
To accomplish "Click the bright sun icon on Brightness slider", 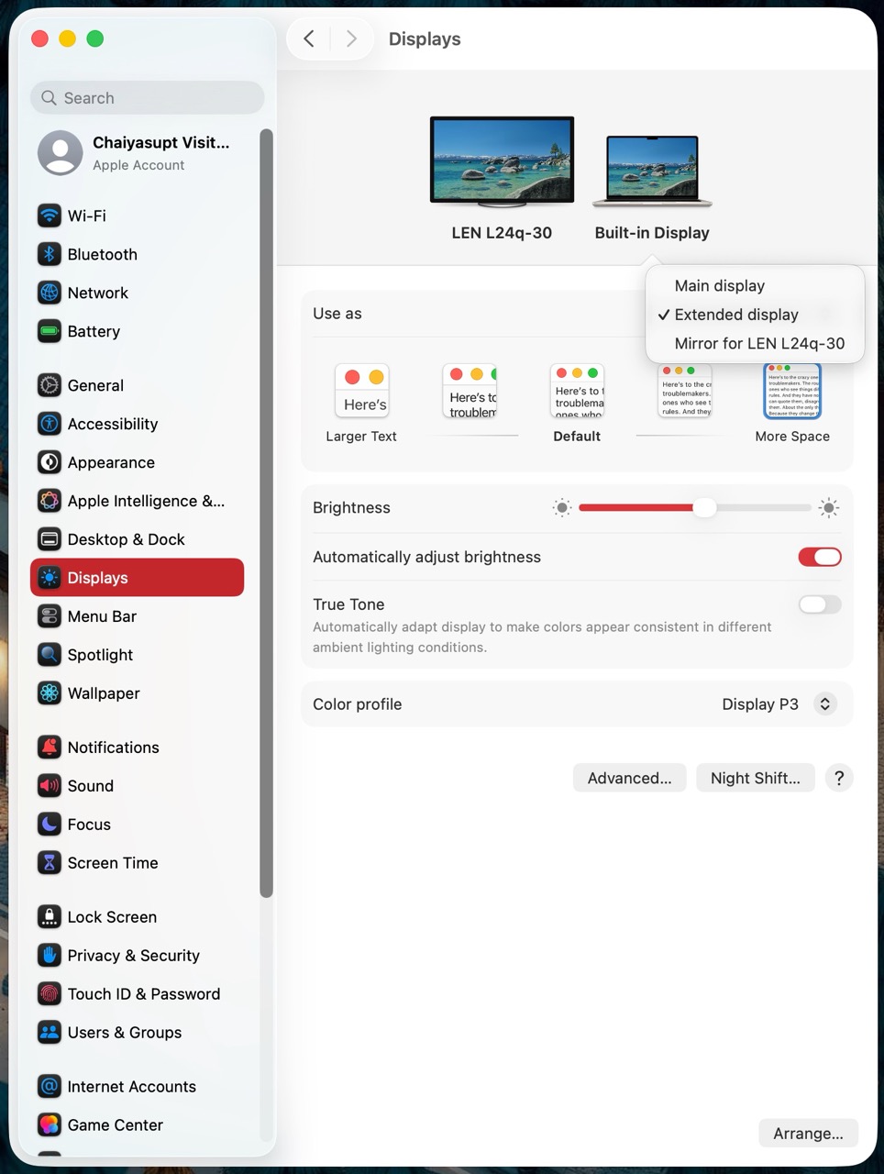I will point(829,507).
